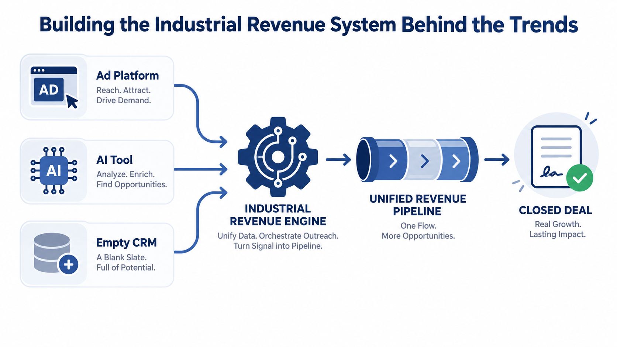Screen dimensions: 617x347
Task: Click "Unify Data. Orchestrate Outreach." description
Action: coord(278,236)
